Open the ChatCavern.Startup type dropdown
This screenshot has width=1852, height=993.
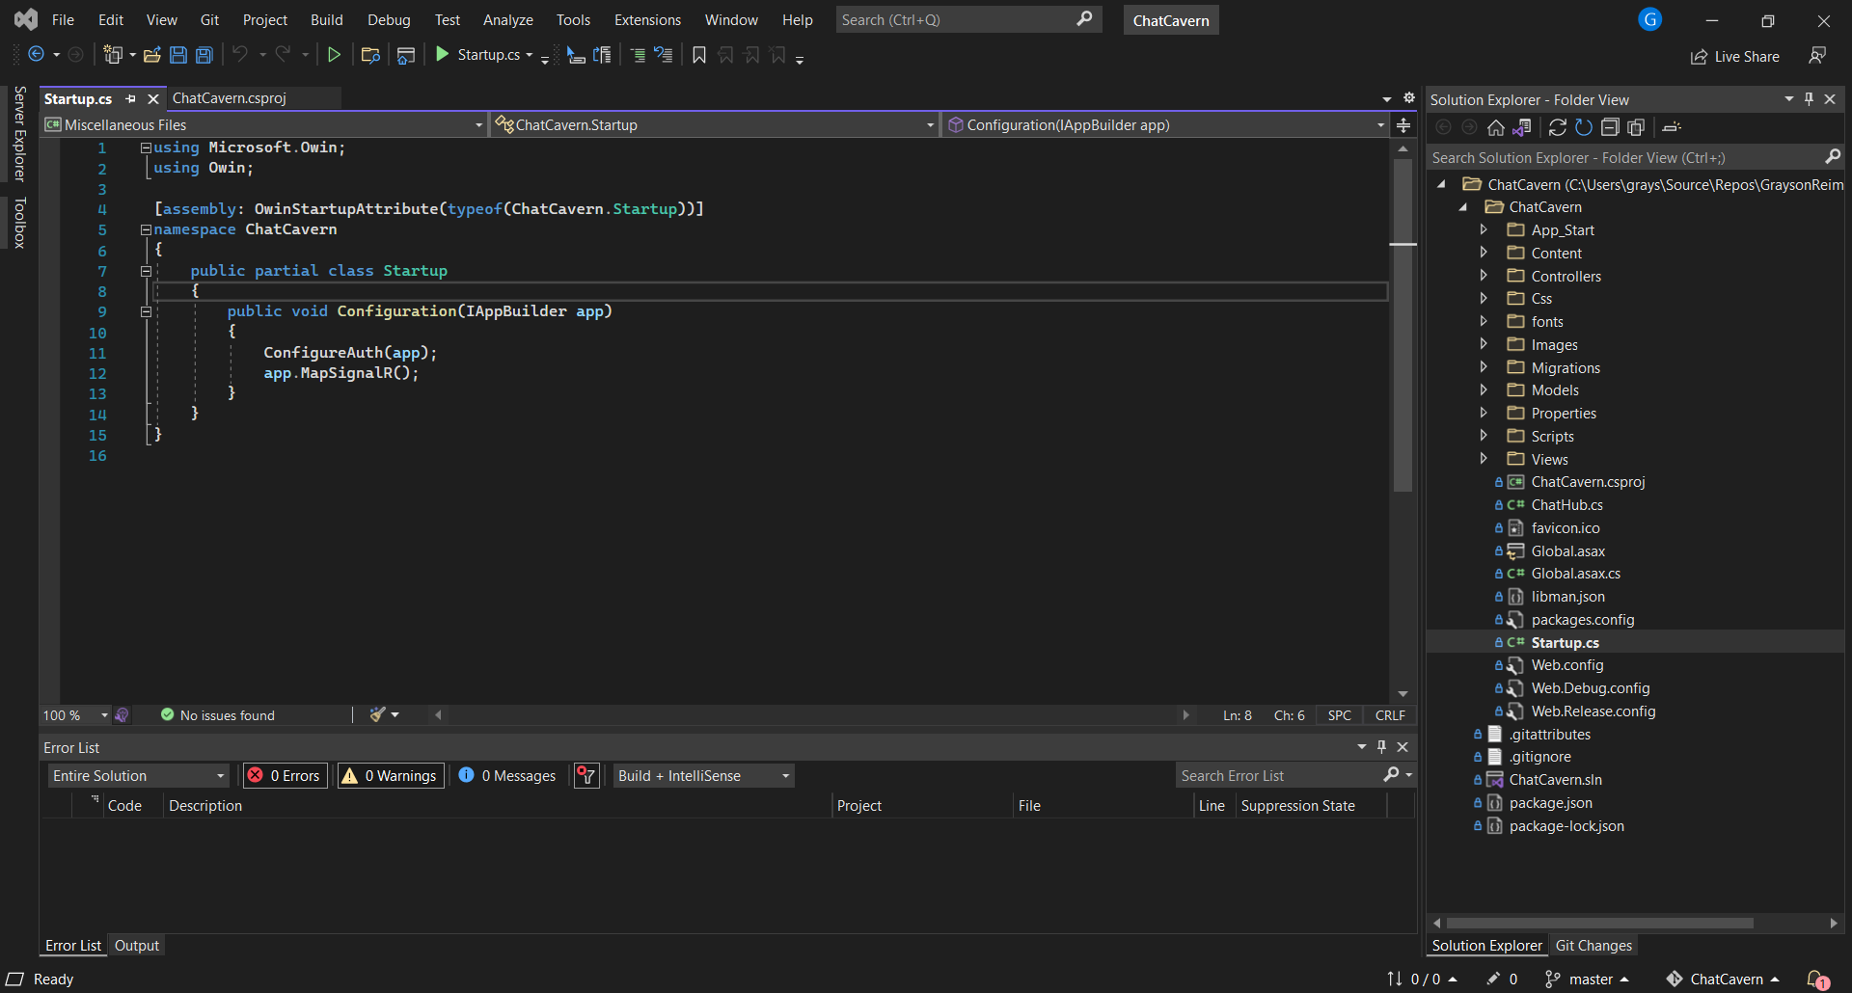coord(715,125)
